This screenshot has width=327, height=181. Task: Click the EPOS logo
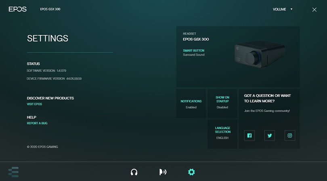coord(18,9)
